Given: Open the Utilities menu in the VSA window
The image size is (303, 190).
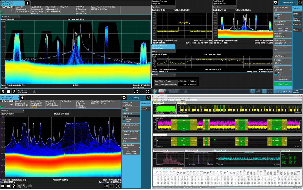Looking at the screenshot, I should coord(185,98).
